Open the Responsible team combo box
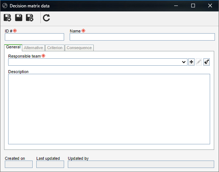 click(x=98, y=62)
